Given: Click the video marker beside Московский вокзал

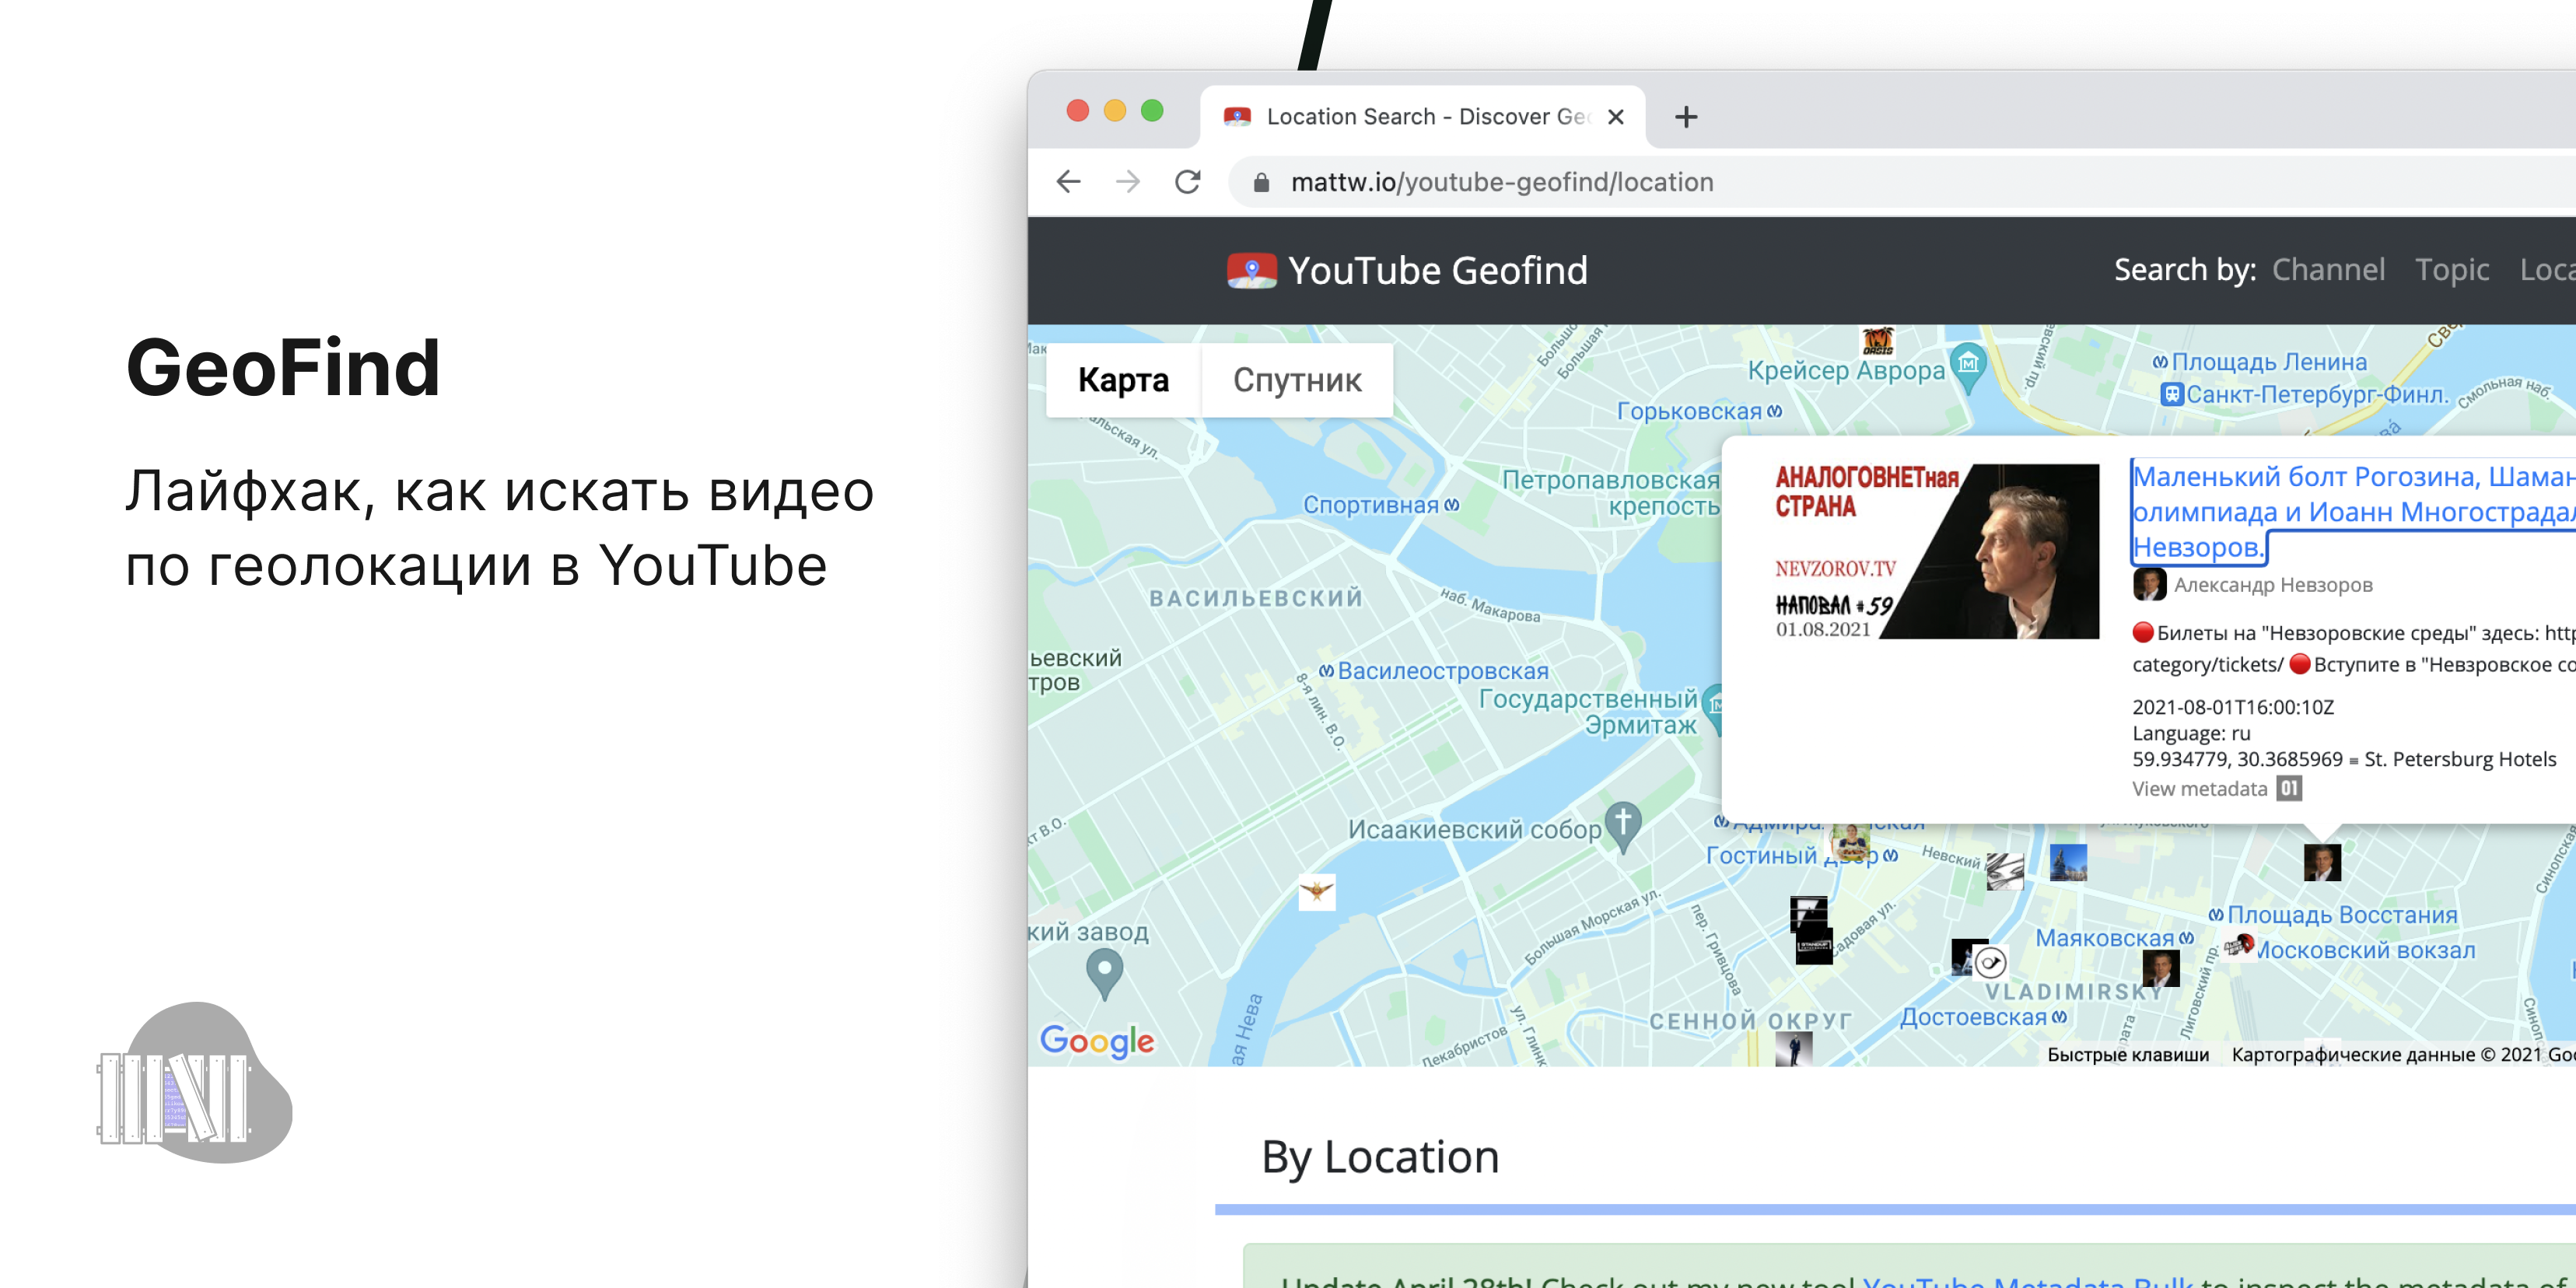Looking at the screenshot, I should point(2239,945).
